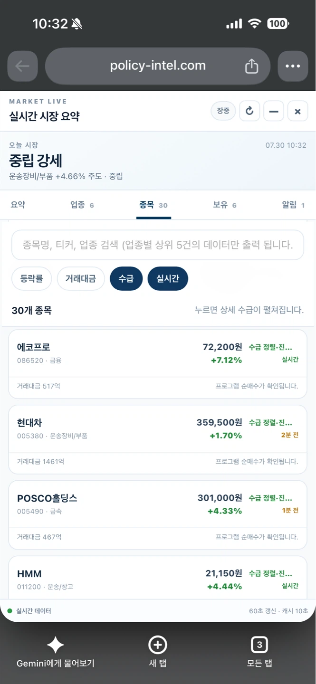Image resolution: width=316 pixels, height=684 pixels.
Task: Tap the share icon in address bar
Action: pos(251,66)
